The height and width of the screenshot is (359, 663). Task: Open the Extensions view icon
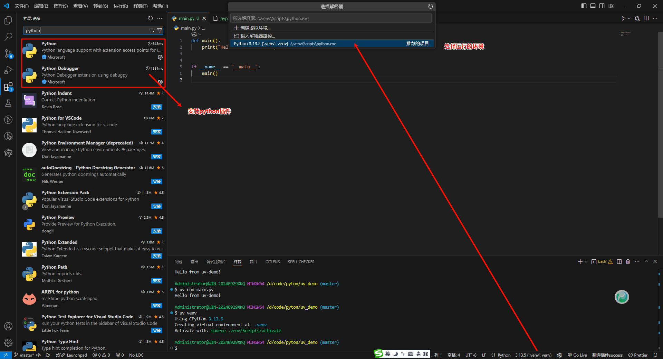pos(8,87)
